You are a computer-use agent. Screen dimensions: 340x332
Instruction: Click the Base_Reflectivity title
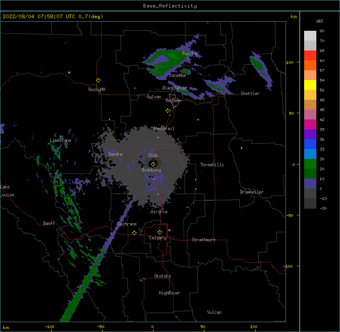(170, 6)
